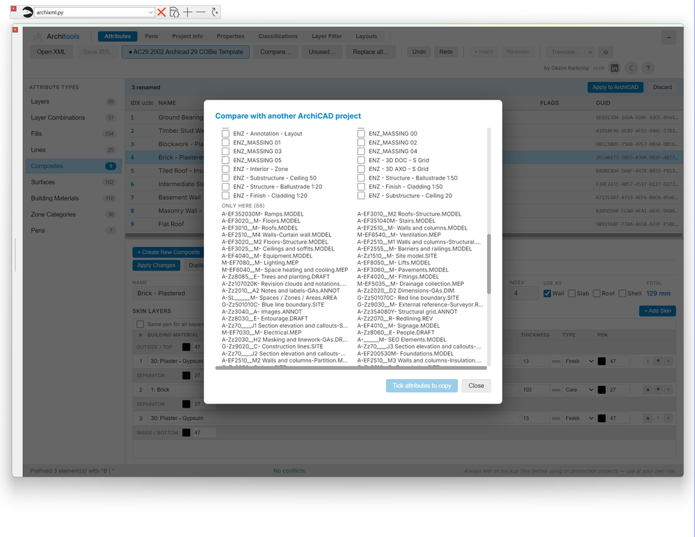
Task: Open the edit script document icon
Action: pos(175,13)
